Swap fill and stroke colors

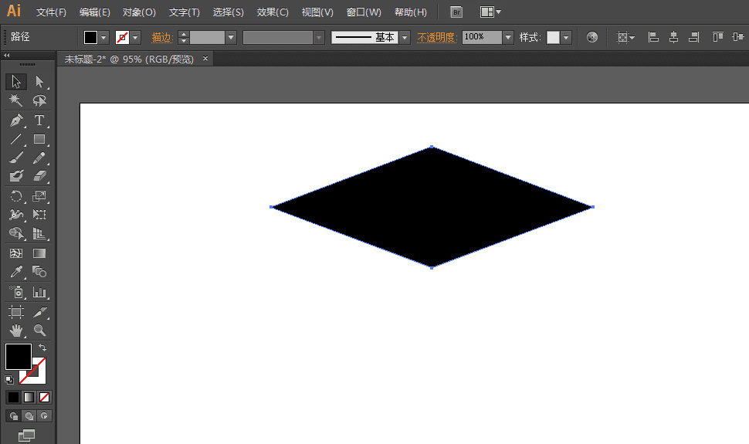(x=42, y=348)
